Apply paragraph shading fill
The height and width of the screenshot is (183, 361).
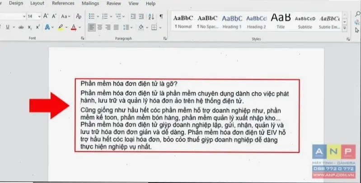(x=141, y=28)
